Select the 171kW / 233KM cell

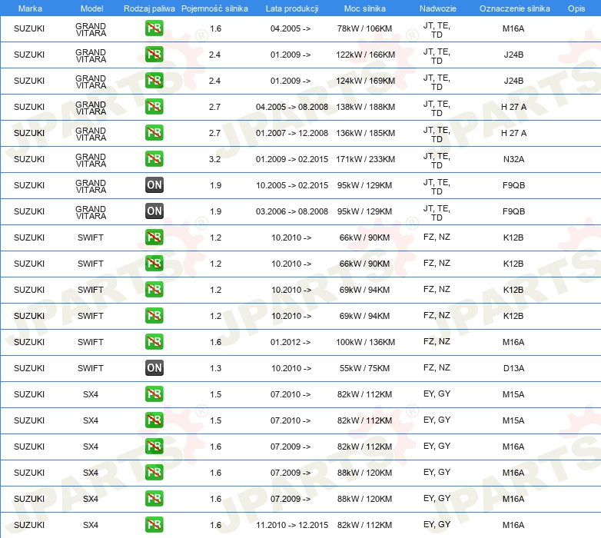(x=365, y=159)
